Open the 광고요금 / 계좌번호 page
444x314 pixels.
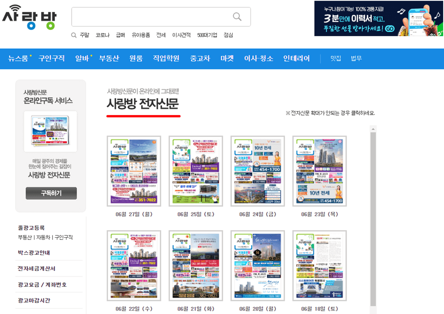coord(42,284)
